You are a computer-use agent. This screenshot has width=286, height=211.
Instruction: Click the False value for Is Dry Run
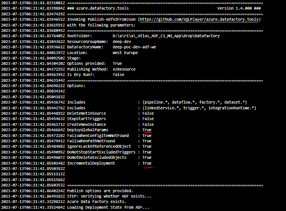pos(118,74)
